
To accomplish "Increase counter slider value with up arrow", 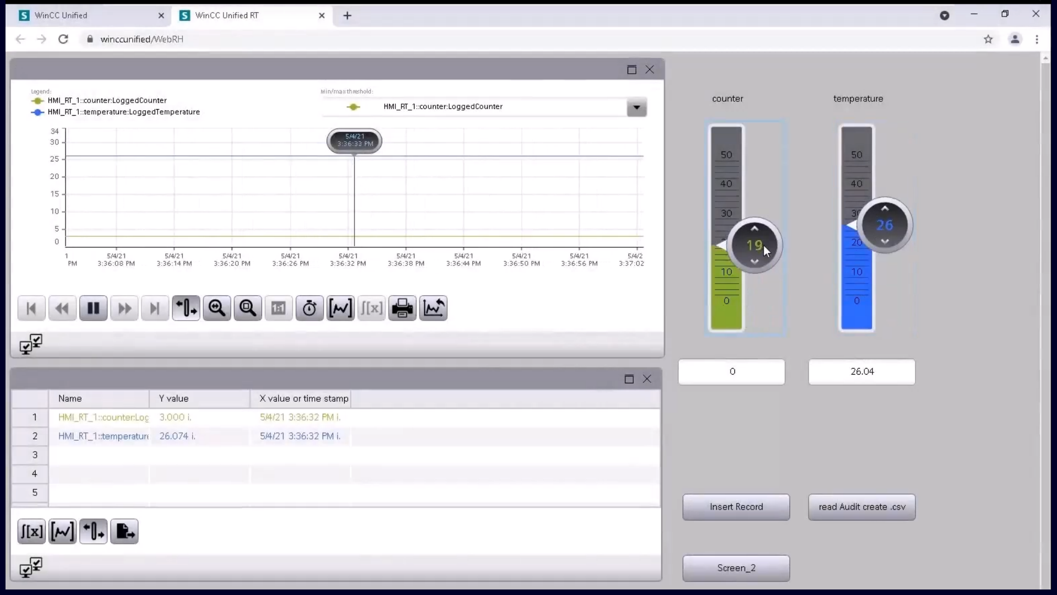I will point(754,228).
